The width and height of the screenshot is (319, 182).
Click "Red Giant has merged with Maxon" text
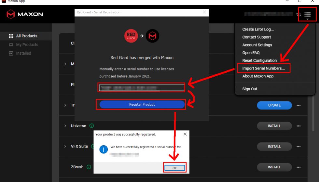(142, 58)
